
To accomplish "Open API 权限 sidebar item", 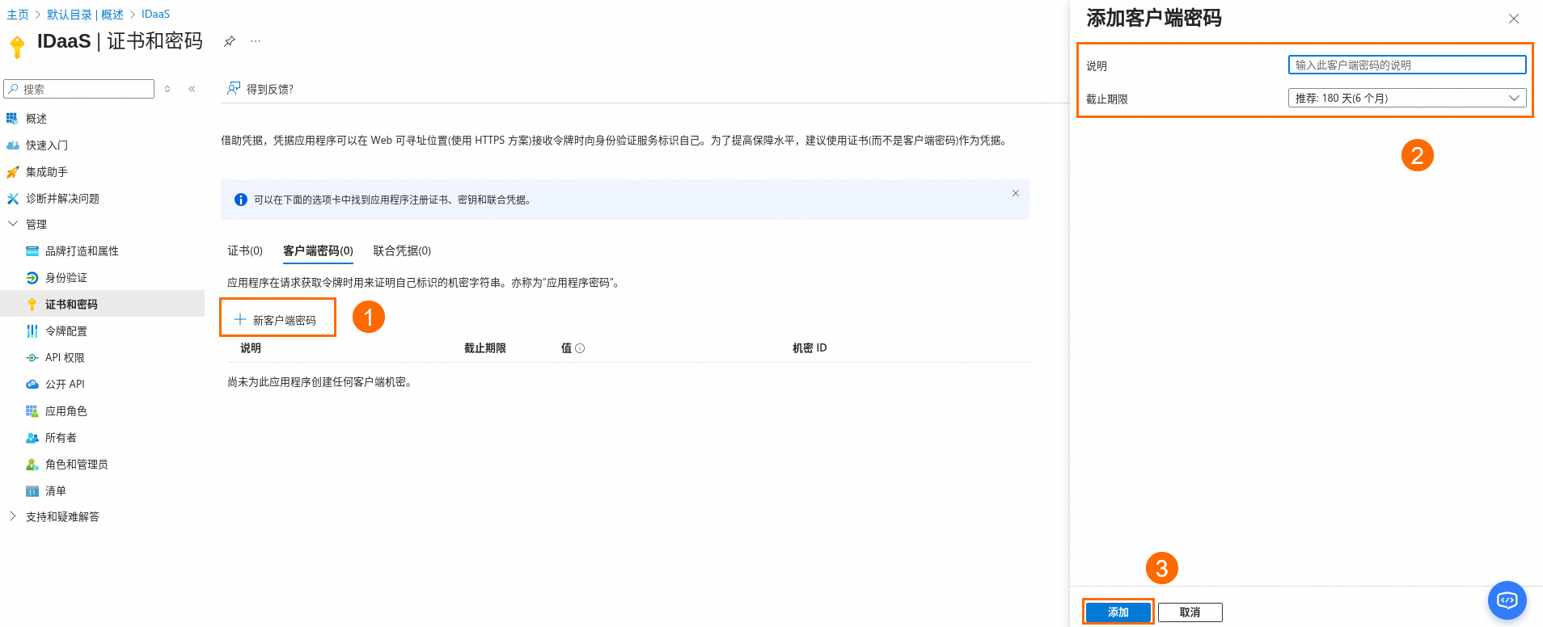I will click(x=65, y=358).
